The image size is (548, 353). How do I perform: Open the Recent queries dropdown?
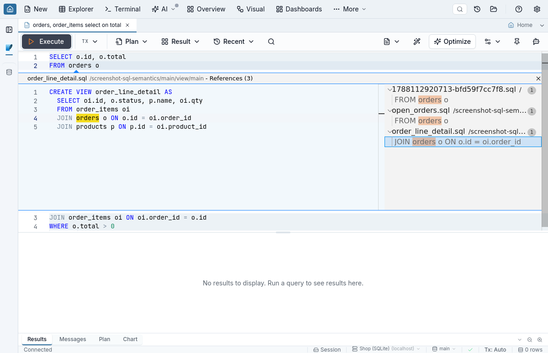click(x=233, y=42)
